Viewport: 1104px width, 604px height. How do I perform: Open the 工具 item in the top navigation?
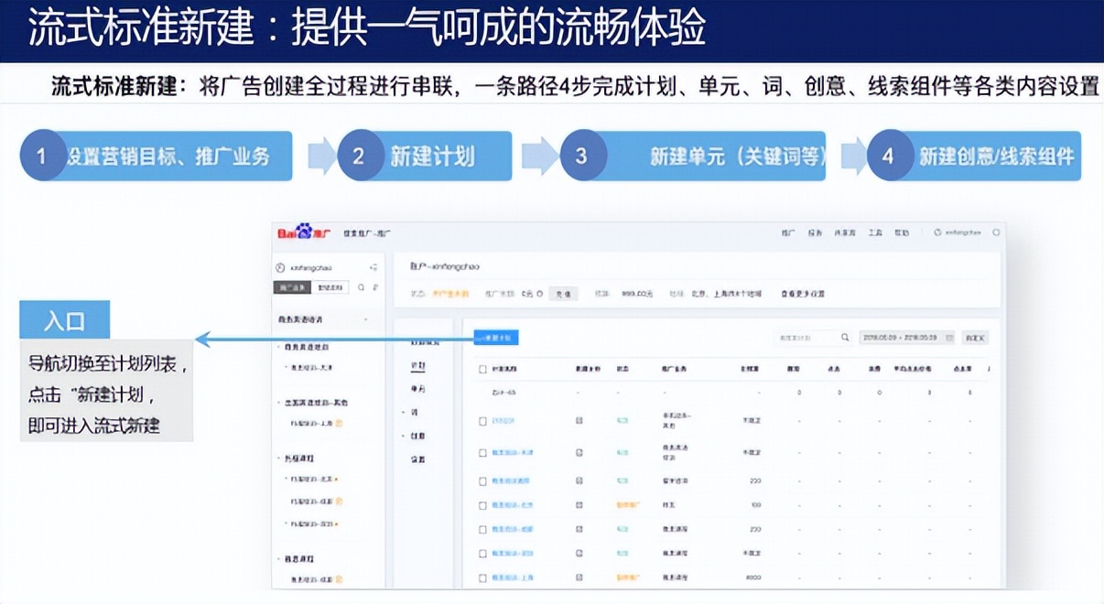tap(874, 233)
